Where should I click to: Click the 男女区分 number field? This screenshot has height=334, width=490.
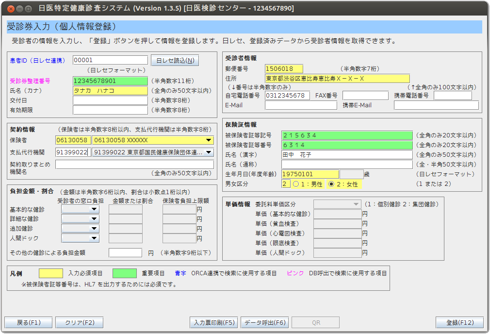[286, 184]
